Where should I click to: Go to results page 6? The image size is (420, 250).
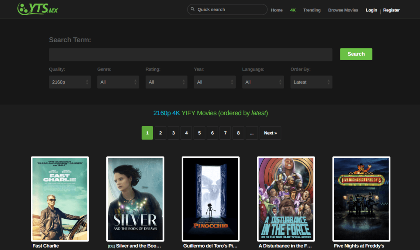click(x=212, y=133)
